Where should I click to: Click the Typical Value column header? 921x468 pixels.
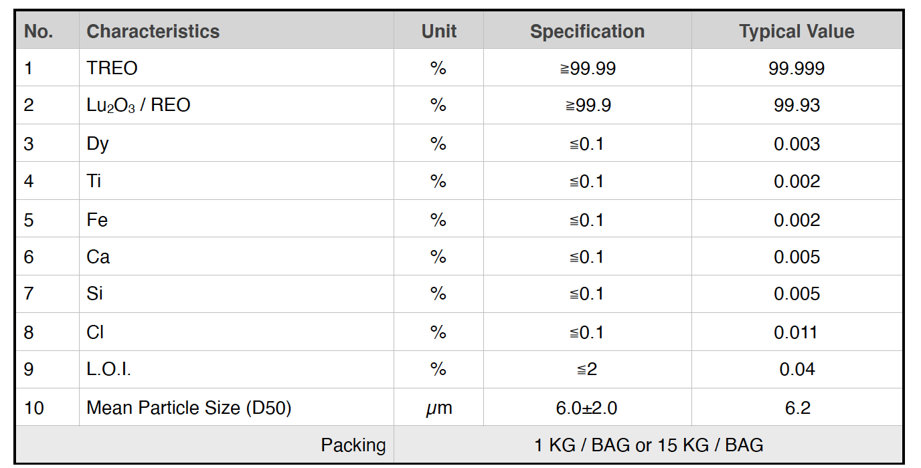(797, 31)
